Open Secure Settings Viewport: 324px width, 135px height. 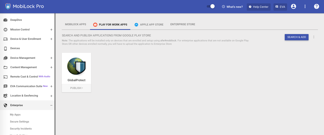(x=20, y=122)
